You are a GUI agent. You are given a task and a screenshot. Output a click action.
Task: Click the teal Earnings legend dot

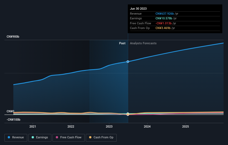tap(33, 137)
